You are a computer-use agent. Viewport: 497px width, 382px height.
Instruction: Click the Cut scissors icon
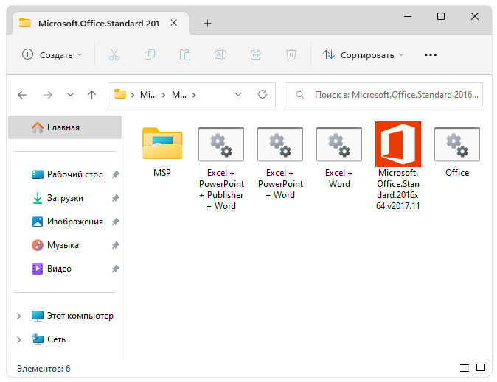[114, 54]
